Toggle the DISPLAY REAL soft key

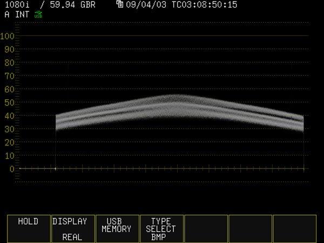click(73, 229)
